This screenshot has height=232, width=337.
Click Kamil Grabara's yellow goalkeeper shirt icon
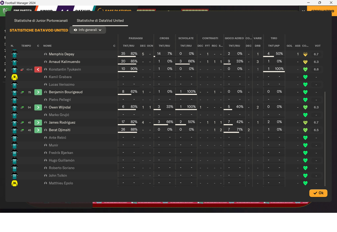pos(15,77)
